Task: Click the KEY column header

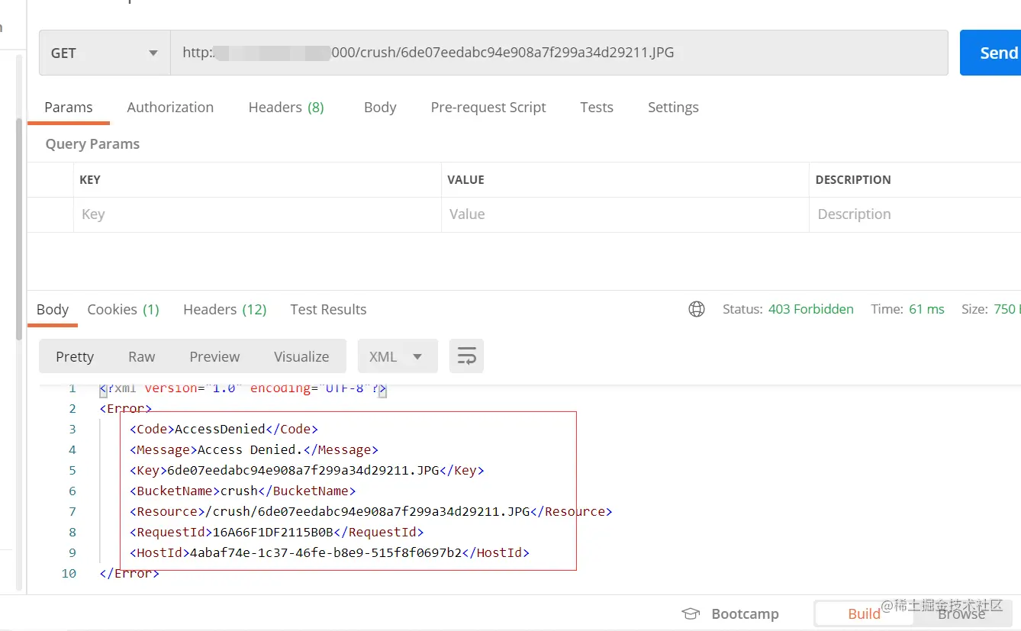Action: tap(90, 180)
